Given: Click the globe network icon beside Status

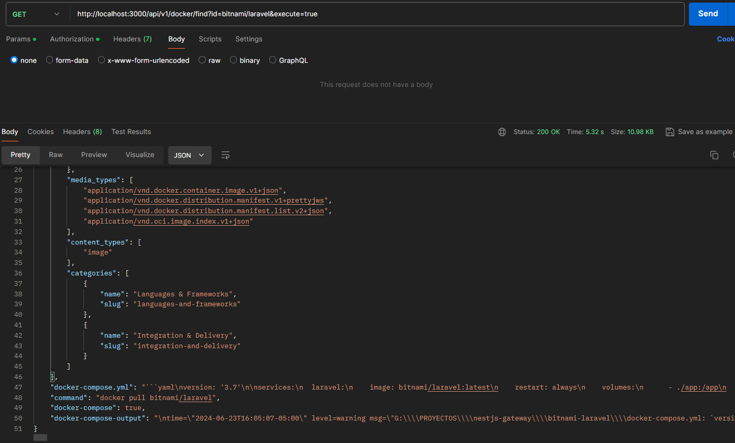Looking at the screenshot, I should pos(502,132).
